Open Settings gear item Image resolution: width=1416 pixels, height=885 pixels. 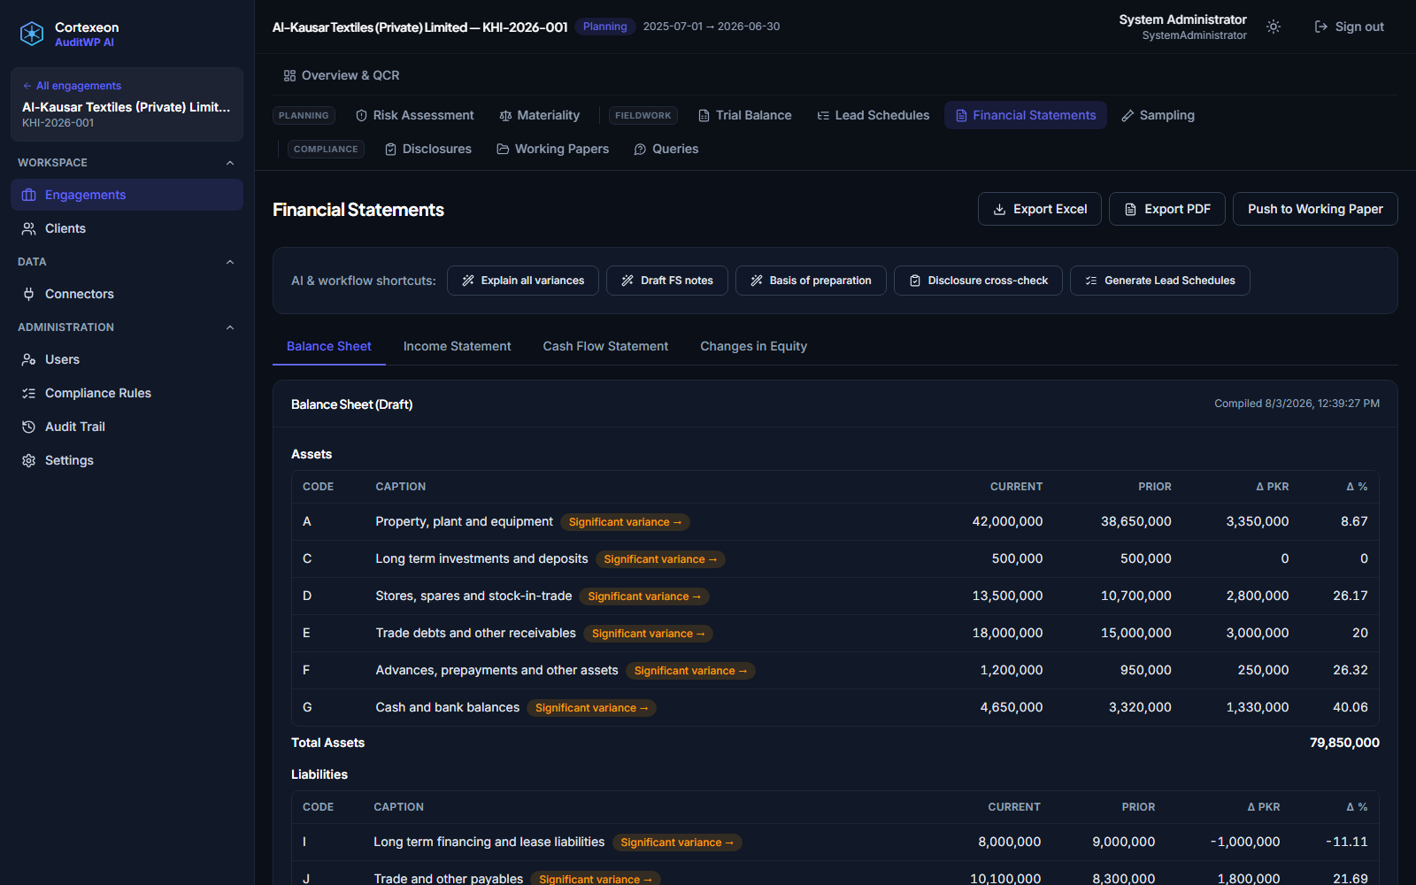pyautogui.click(x=127, y=460)
